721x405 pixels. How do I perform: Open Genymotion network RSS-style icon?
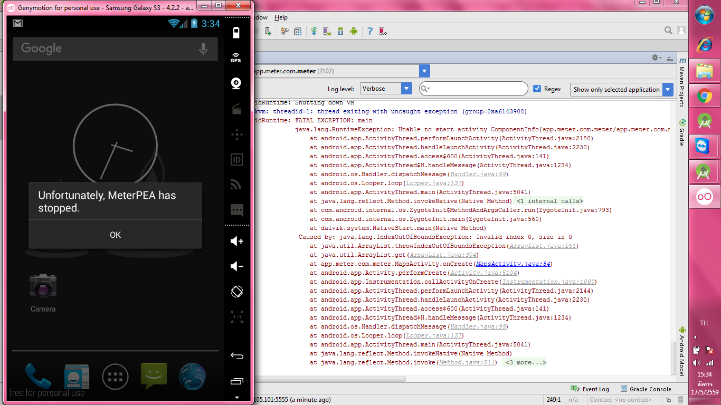coord(236,185)
